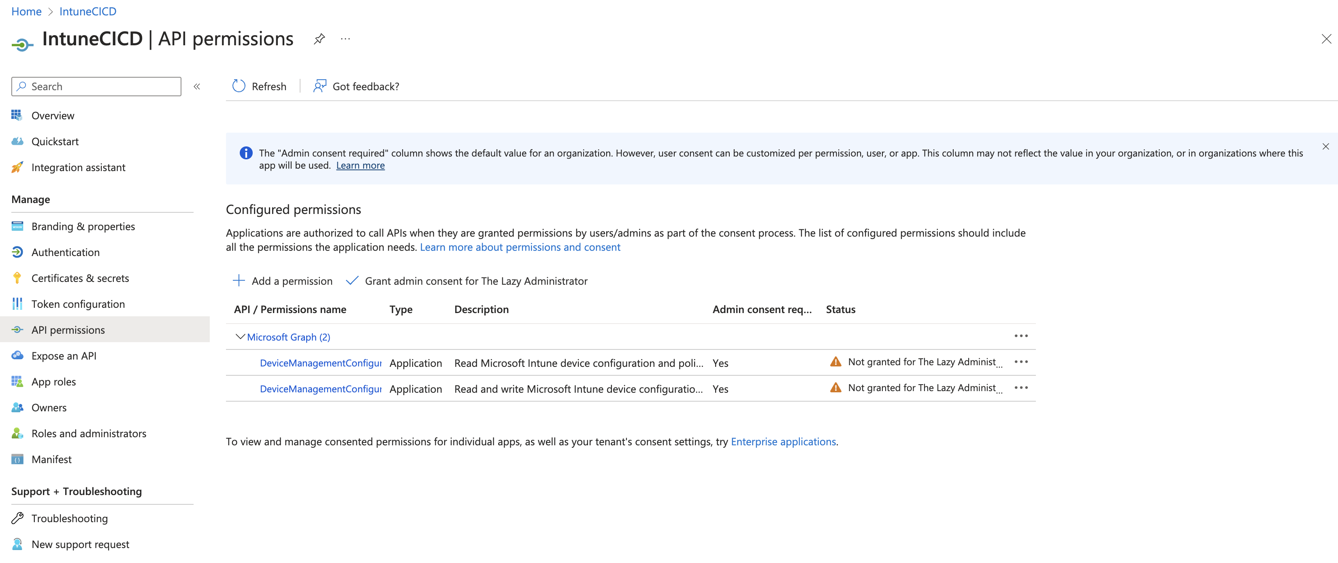Pin the IntuneCICD blade
The height and width of the screenshot is (563, 1338).
pos(319,39)
